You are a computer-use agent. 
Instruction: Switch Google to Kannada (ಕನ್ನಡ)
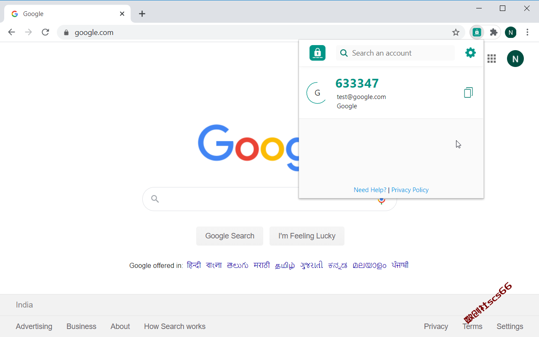(x=338, y=265)
